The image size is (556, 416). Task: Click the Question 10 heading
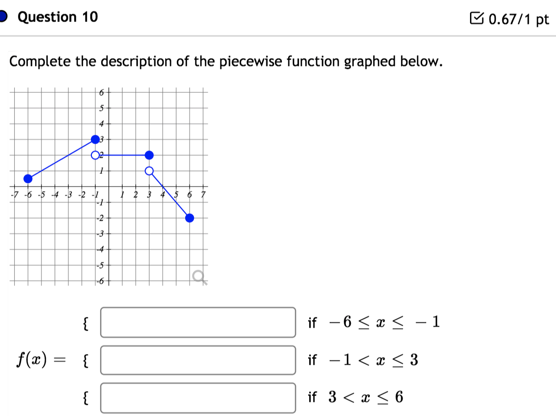point(56,17)
